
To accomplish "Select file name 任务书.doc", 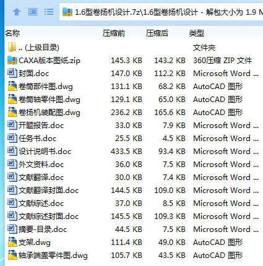I will click(x=37, y=139).
